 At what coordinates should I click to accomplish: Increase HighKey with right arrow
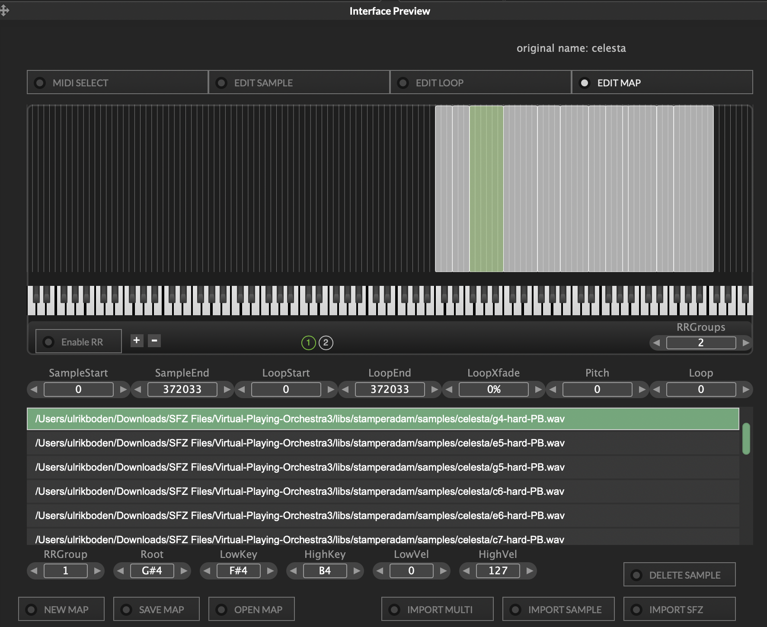pyautogui.click(x=357, y=571)
